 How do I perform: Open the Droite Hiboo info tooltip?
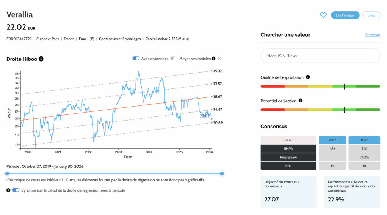[41, 59]
